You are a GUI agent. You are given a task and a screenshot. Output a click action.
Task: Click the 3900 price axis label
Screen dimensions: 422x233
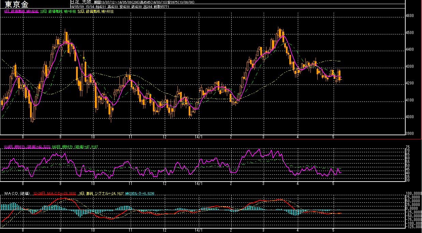point(410,134)
